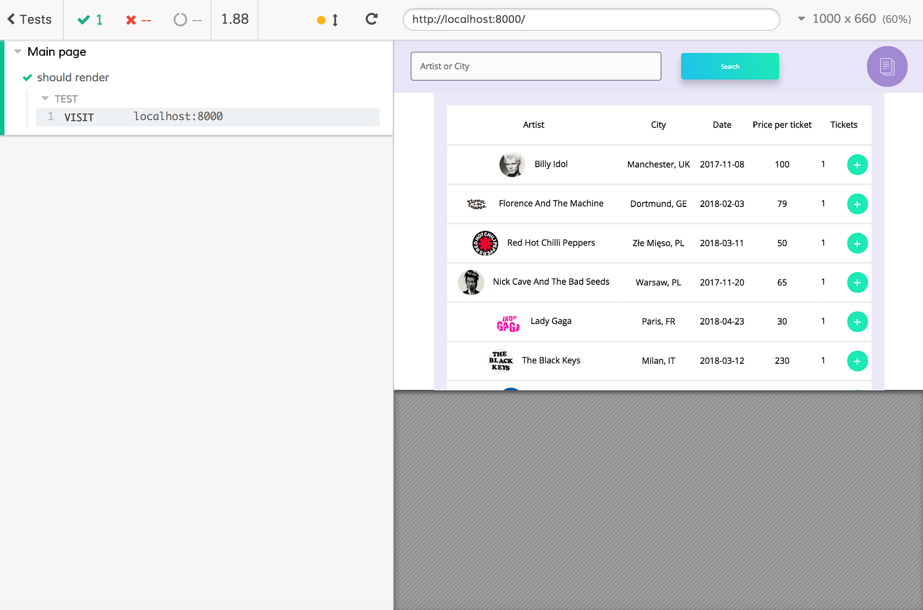
Task: Click the price 65 for Nick Cave
Action: (782, 283)
